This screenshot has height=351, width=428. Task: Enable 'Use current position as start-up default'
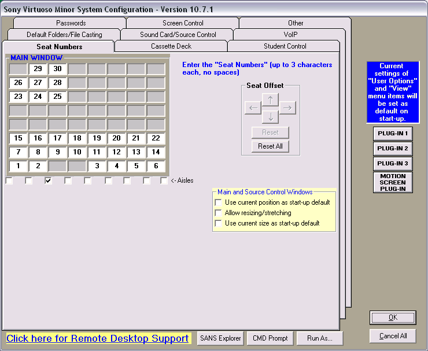pos(218,202)
